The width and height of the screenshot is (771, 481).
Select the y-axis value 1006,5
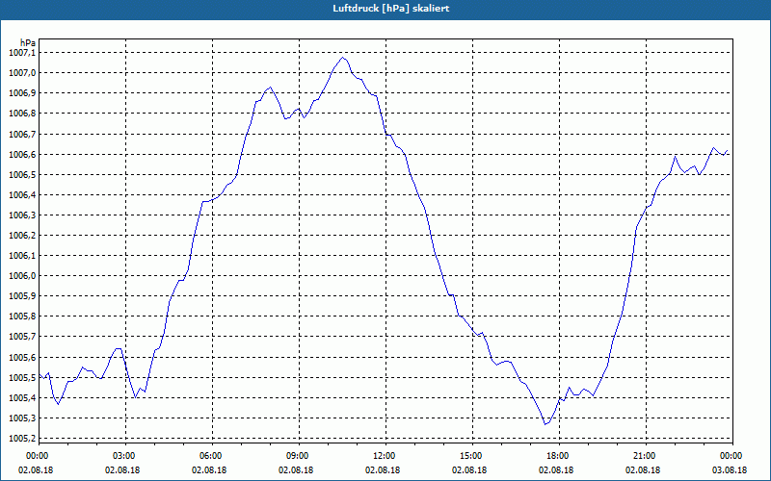pos(22,175)
